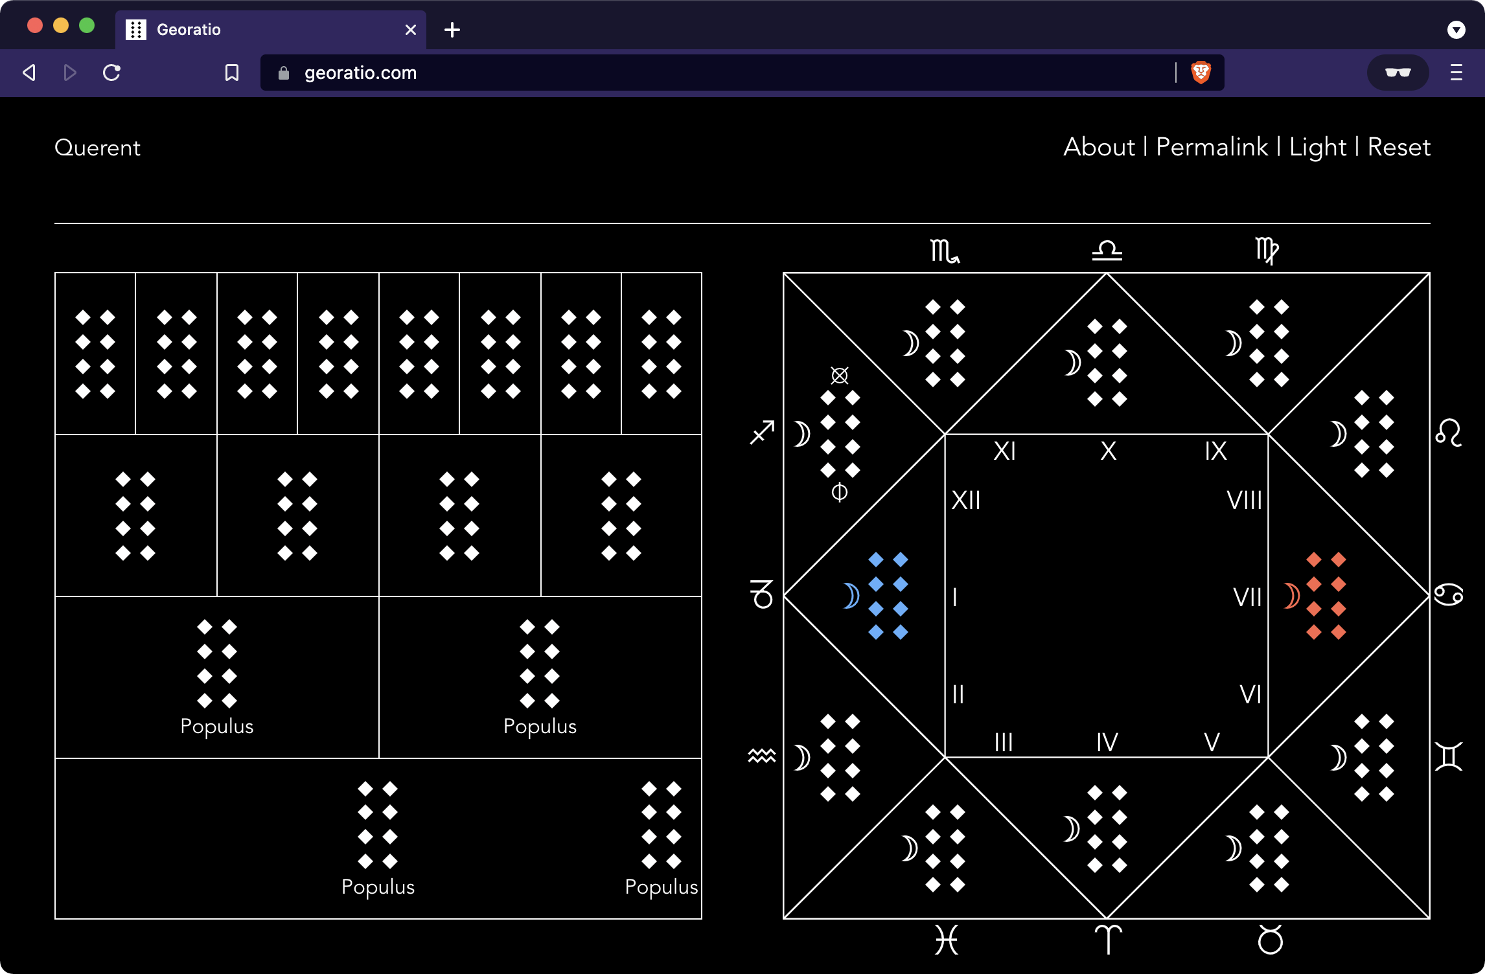Open the About link

click(1099, 148)
